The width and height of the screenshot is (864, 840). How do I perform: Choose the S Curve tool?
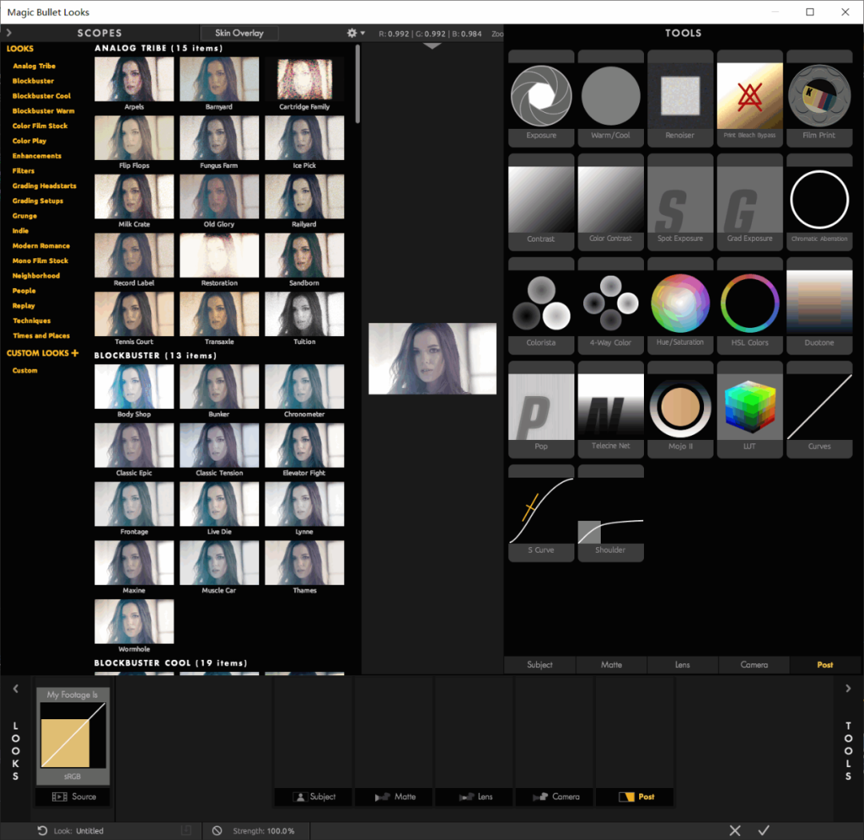pyautogui.click(x=541, y=513)
